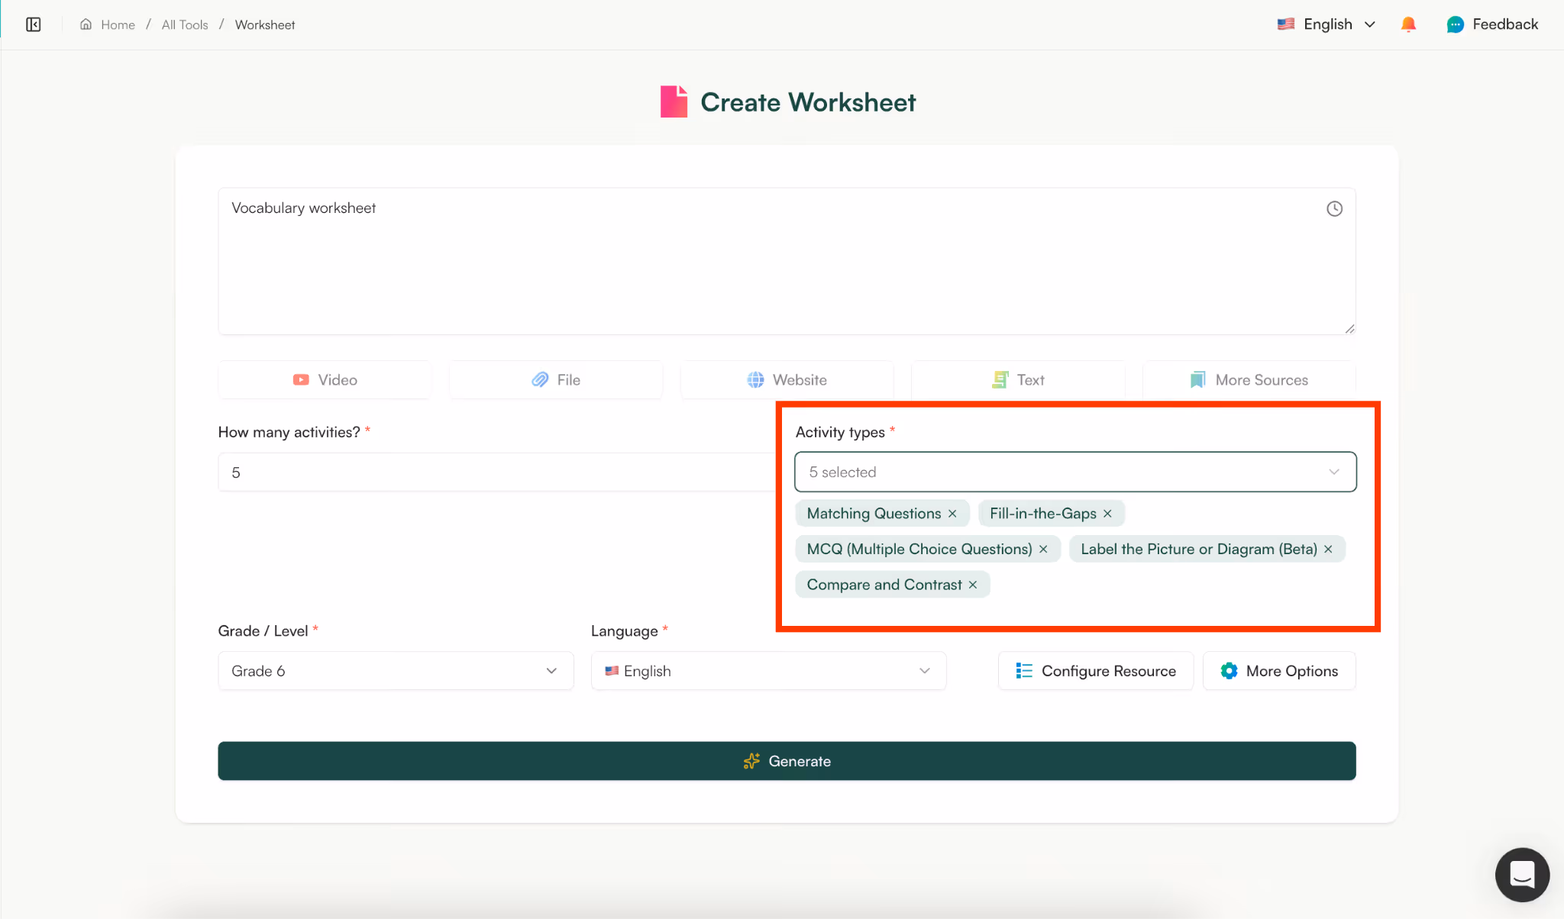Expand the Grade / Level dropdown
The width and height of the screenshot is (1564, 919).
click(395, 670)
